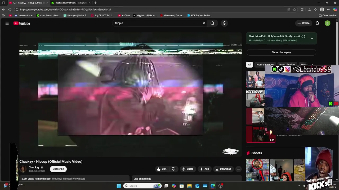Subscribe to Chuckyy channel
The image size is (339, 190).
[58, 169]
